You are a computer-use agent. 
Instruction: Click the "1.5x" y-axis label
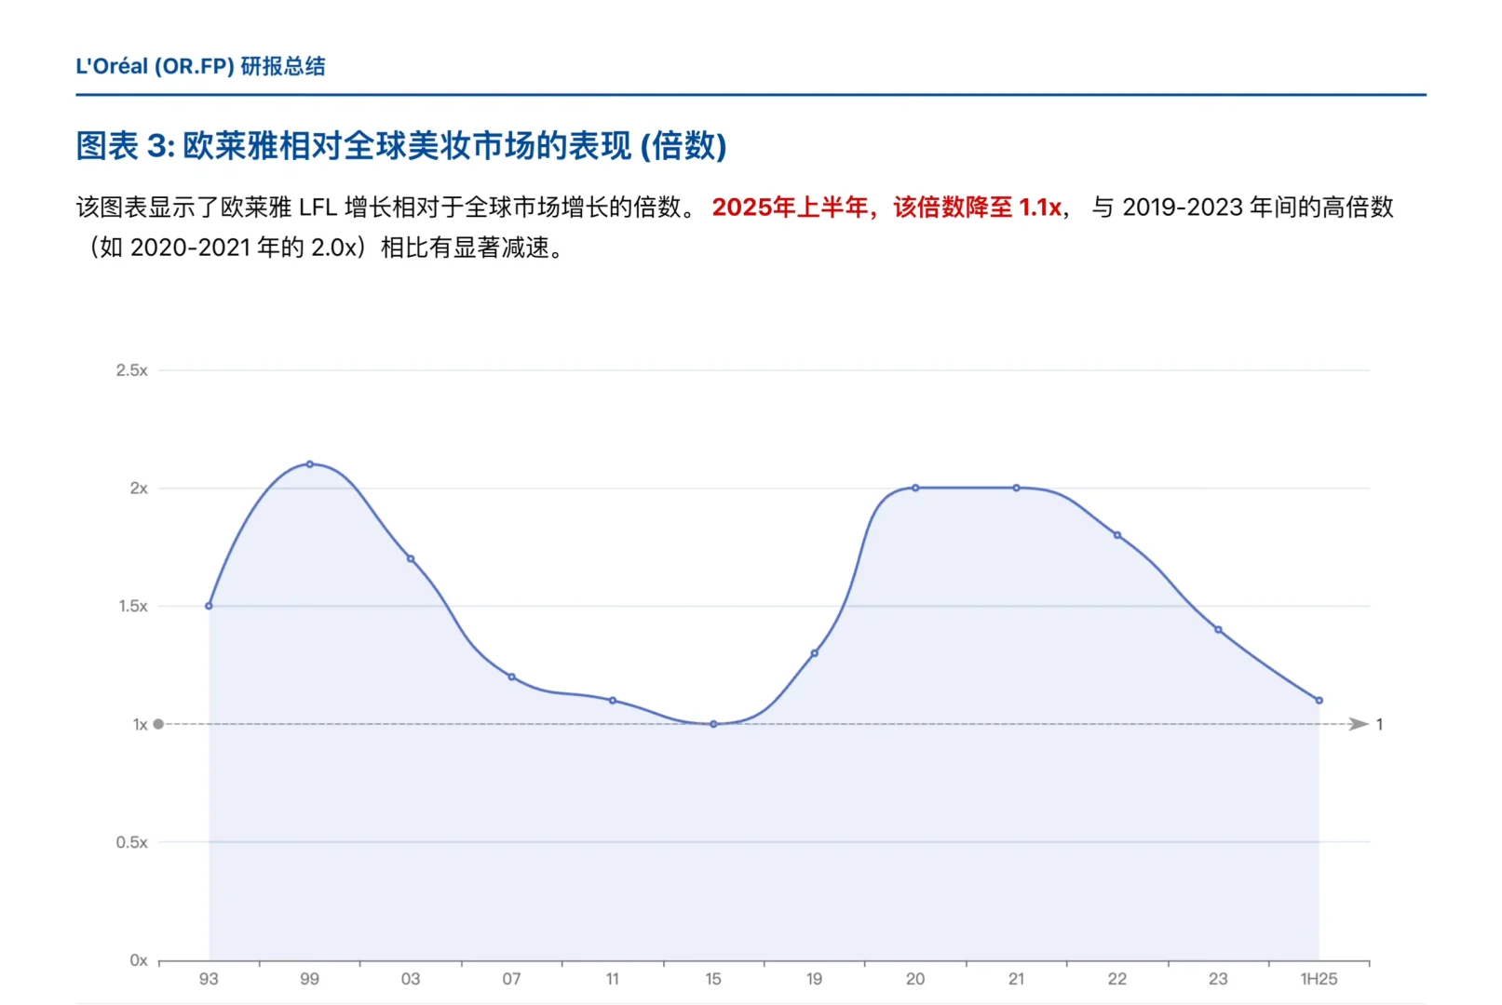coord(132,606)
